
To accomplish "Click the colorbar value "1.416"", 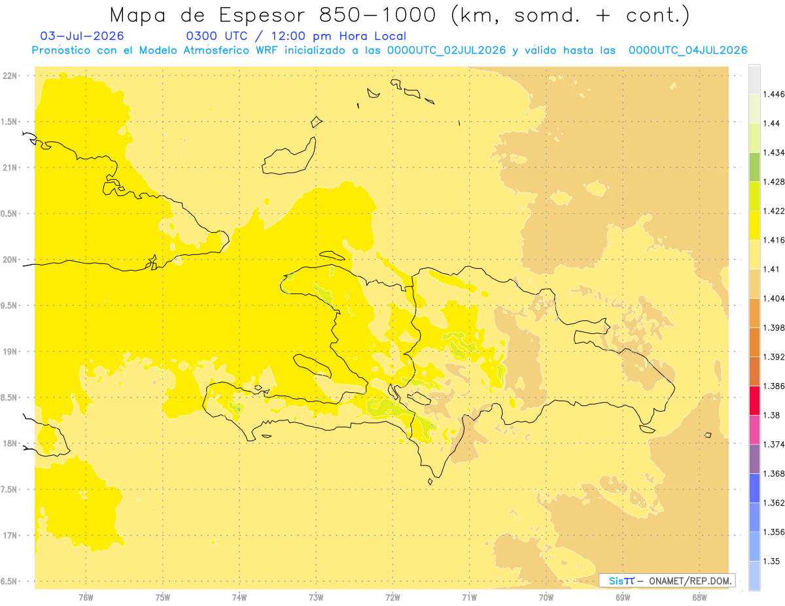I will click(774, 240).
